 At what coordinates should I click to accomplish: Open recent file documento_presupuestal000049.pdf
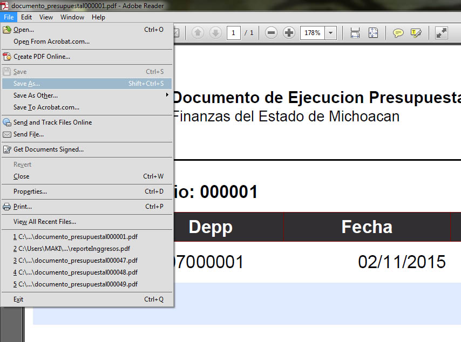tap(87, 284)
